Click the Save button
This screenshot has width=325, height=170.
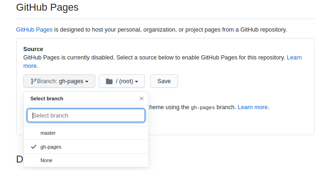pyautogui.click(x=164, y=81)
